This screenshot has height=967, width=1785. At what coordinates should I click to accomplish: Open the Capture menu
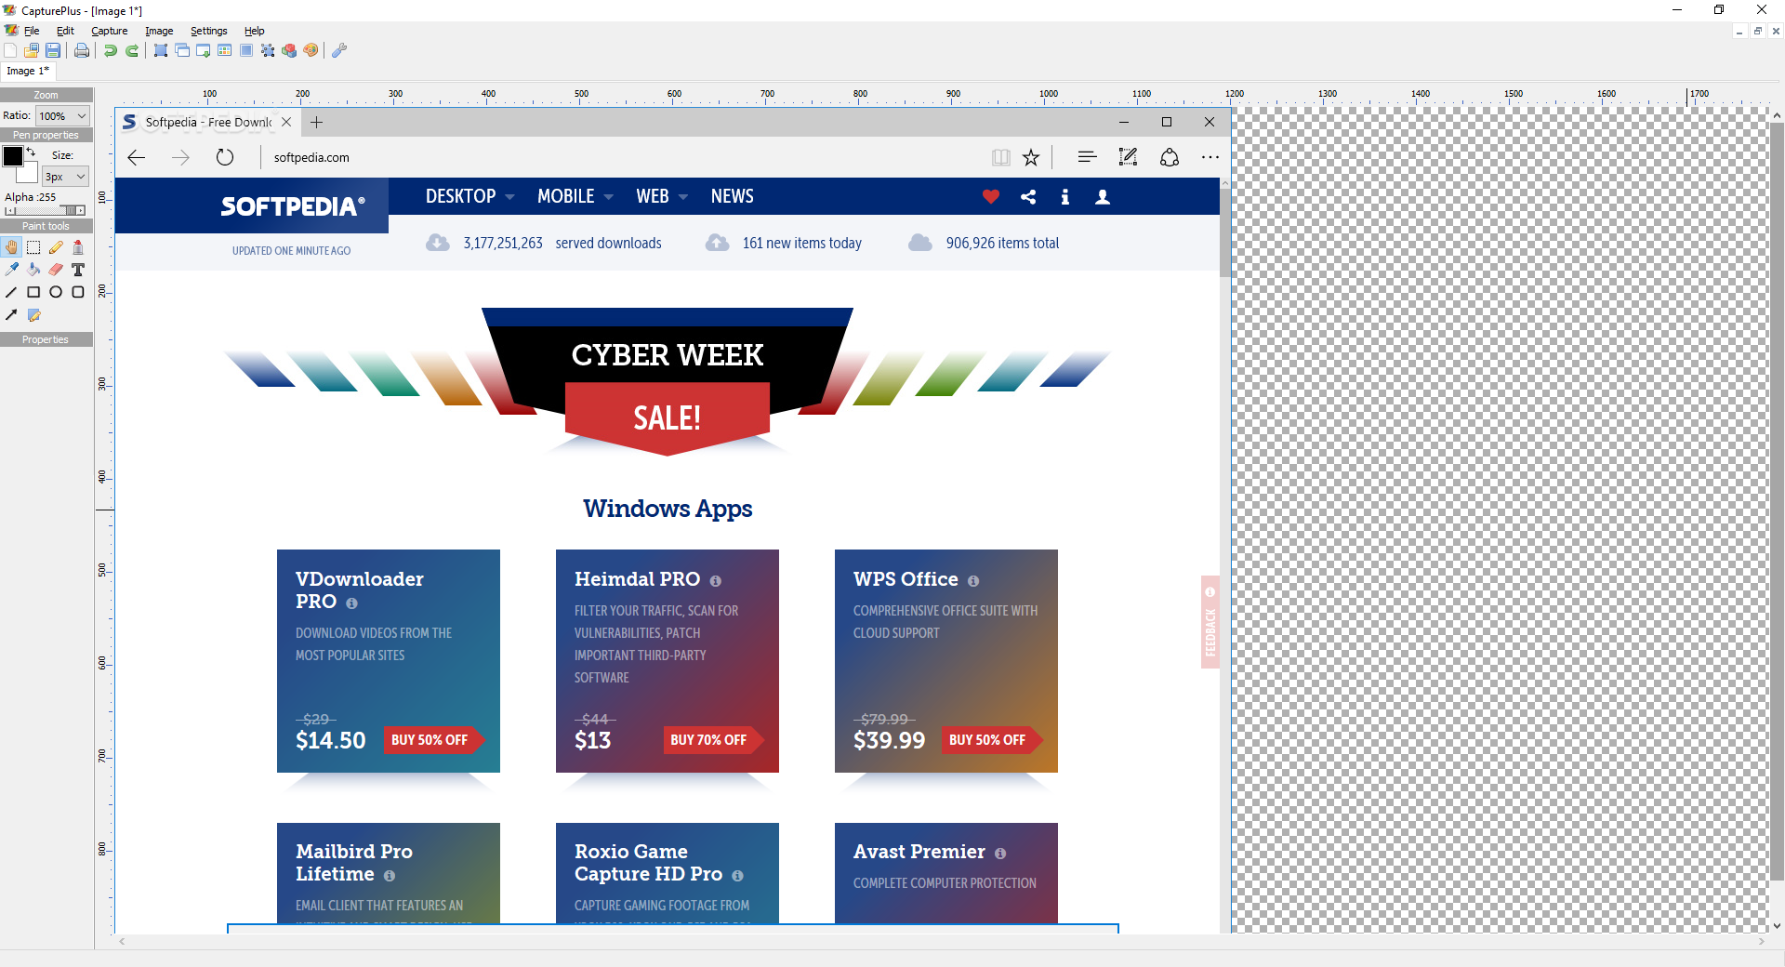pyautogui.click(x=110, y=31)
